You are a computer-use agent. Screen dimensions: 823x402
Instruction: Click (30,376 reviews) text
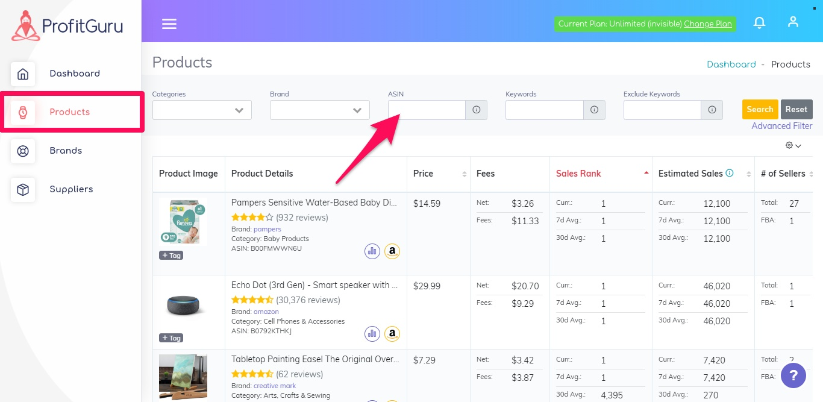coord(308,300)
